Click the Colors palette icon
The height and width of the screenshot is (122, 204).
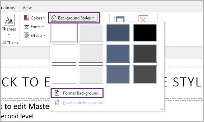[27, 18]
